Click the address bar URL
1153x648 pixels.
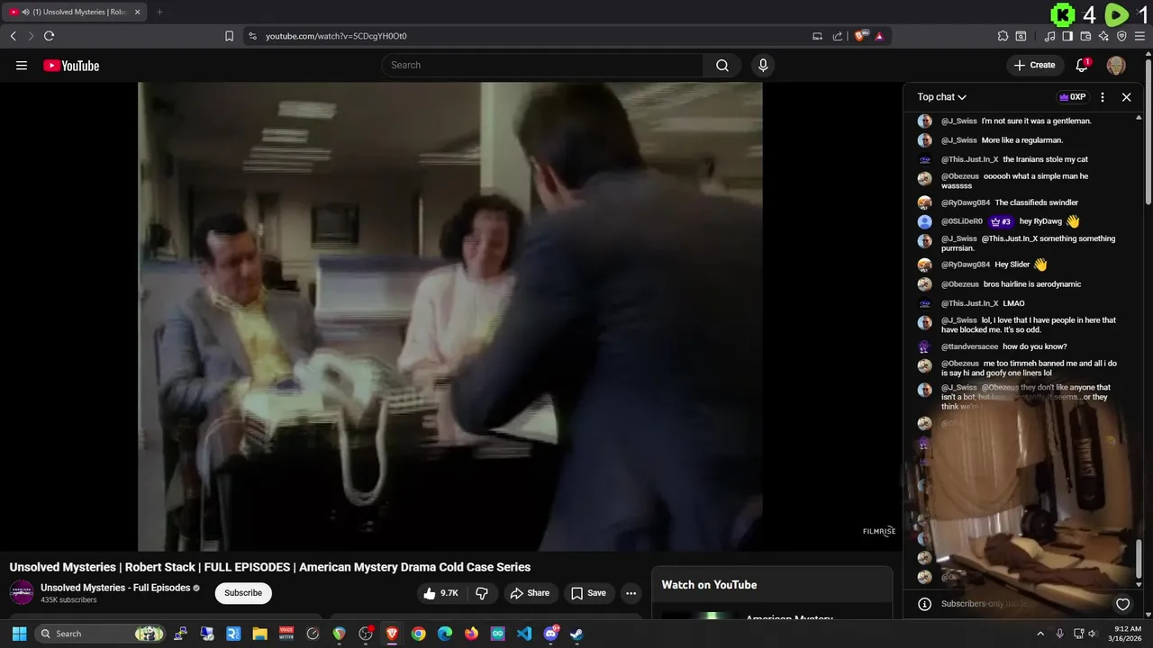336,36
